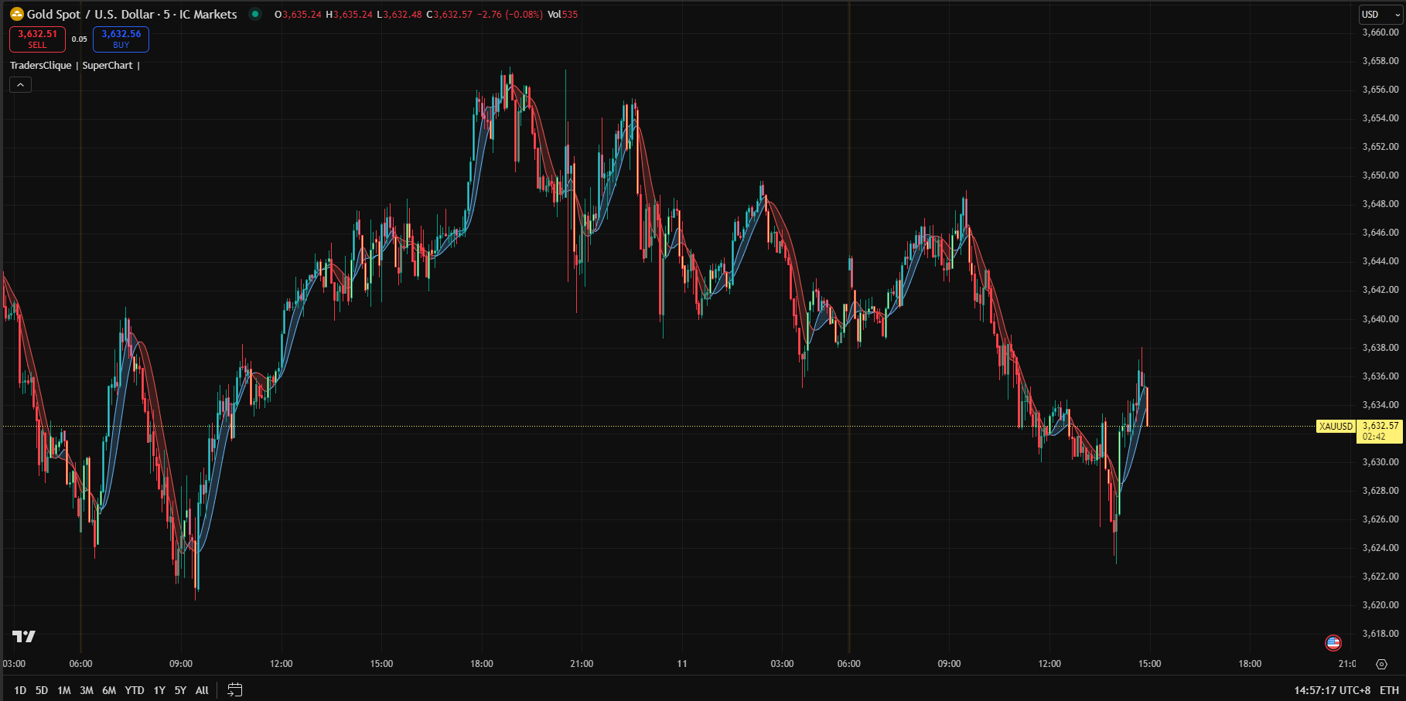
Task: Open chart settings hexagon icon on time axis
Action: click(x=1381, y=664)
